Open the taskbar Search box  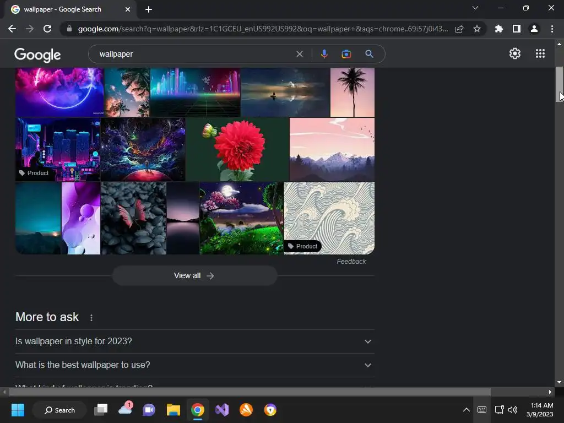59,410
